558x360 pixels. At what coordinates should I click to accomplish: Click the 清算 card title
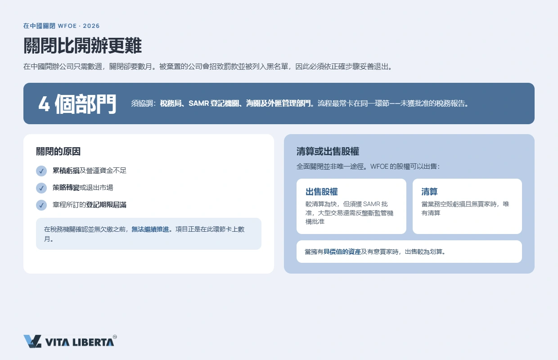pyautogui.click(x=430, y=192)
